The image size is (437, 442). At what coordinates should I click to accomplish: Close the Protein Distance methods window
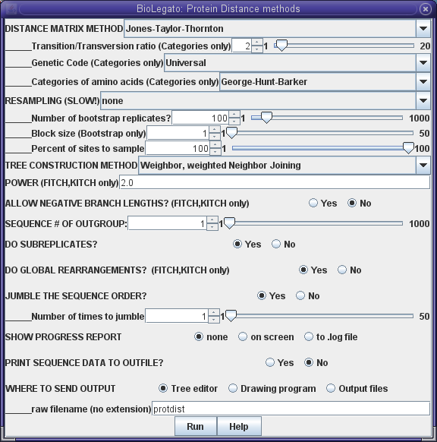point(425,9)
